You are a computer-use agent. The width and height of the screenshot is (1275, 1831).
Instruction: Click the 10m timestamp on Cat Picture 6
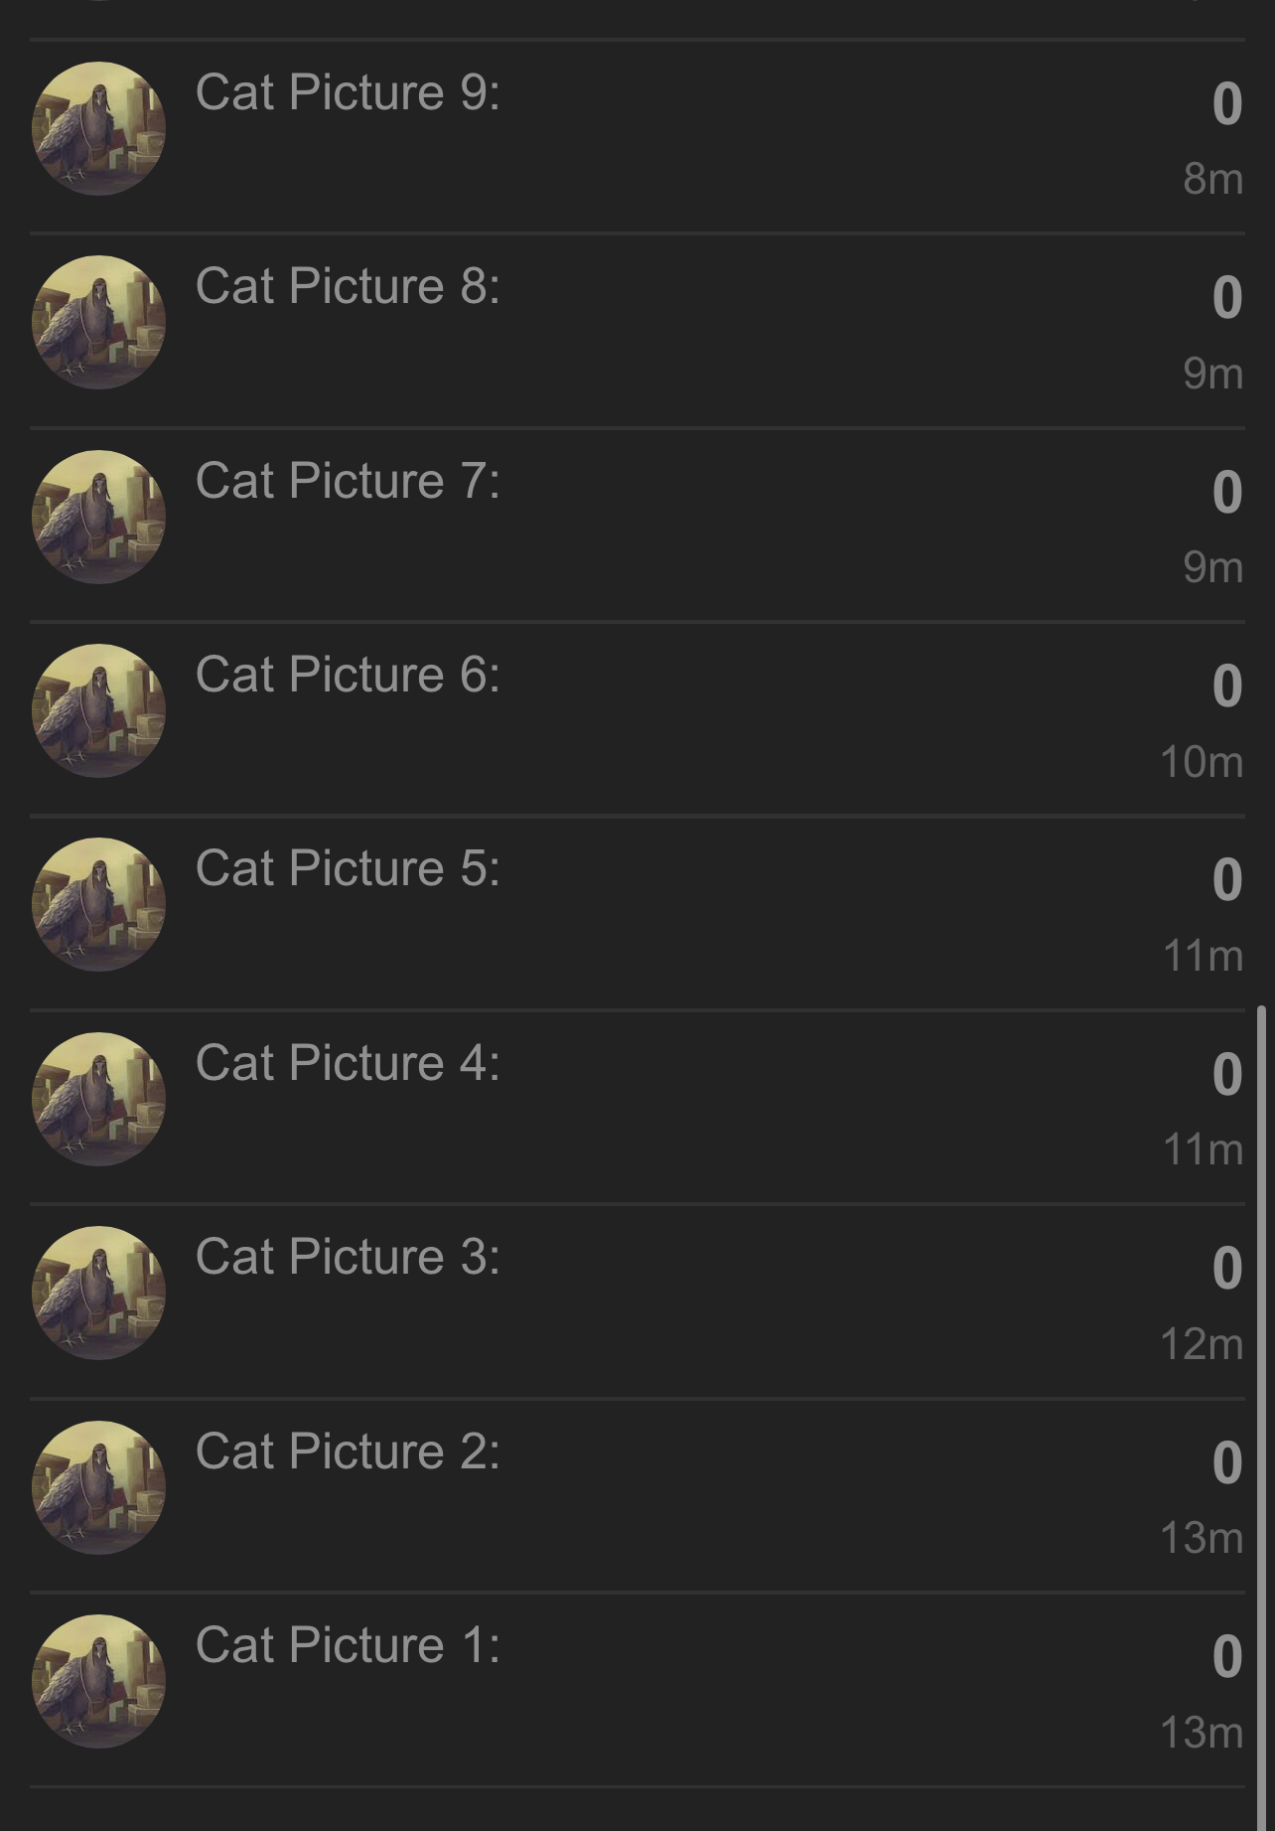[1202, 763]
